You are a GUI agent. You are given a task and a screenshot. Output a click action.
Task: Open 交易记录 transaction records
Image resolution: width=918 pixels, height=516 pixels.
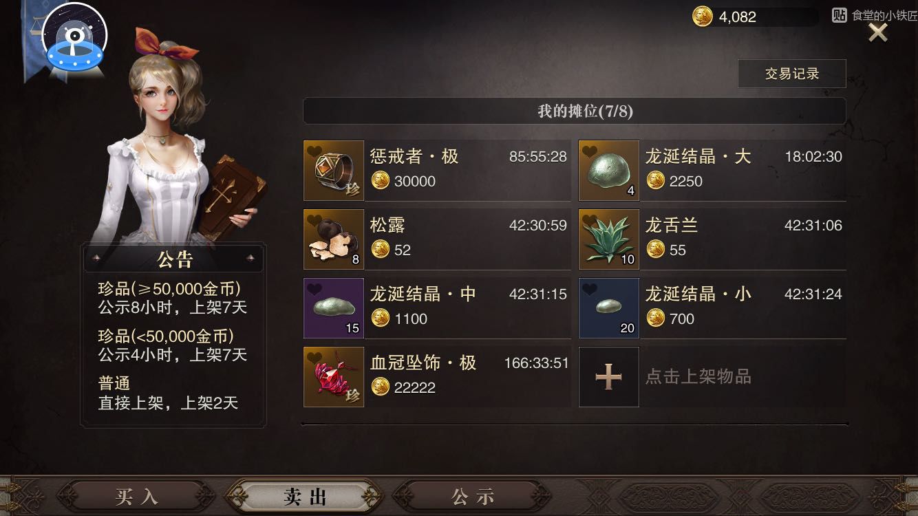(x=792, y=74)
